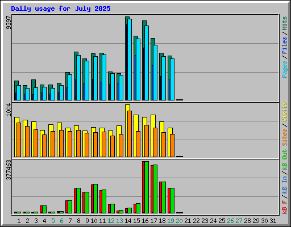Click day label 2 on the x-axis
291x227 pixels.
click(x=27, y=221)
